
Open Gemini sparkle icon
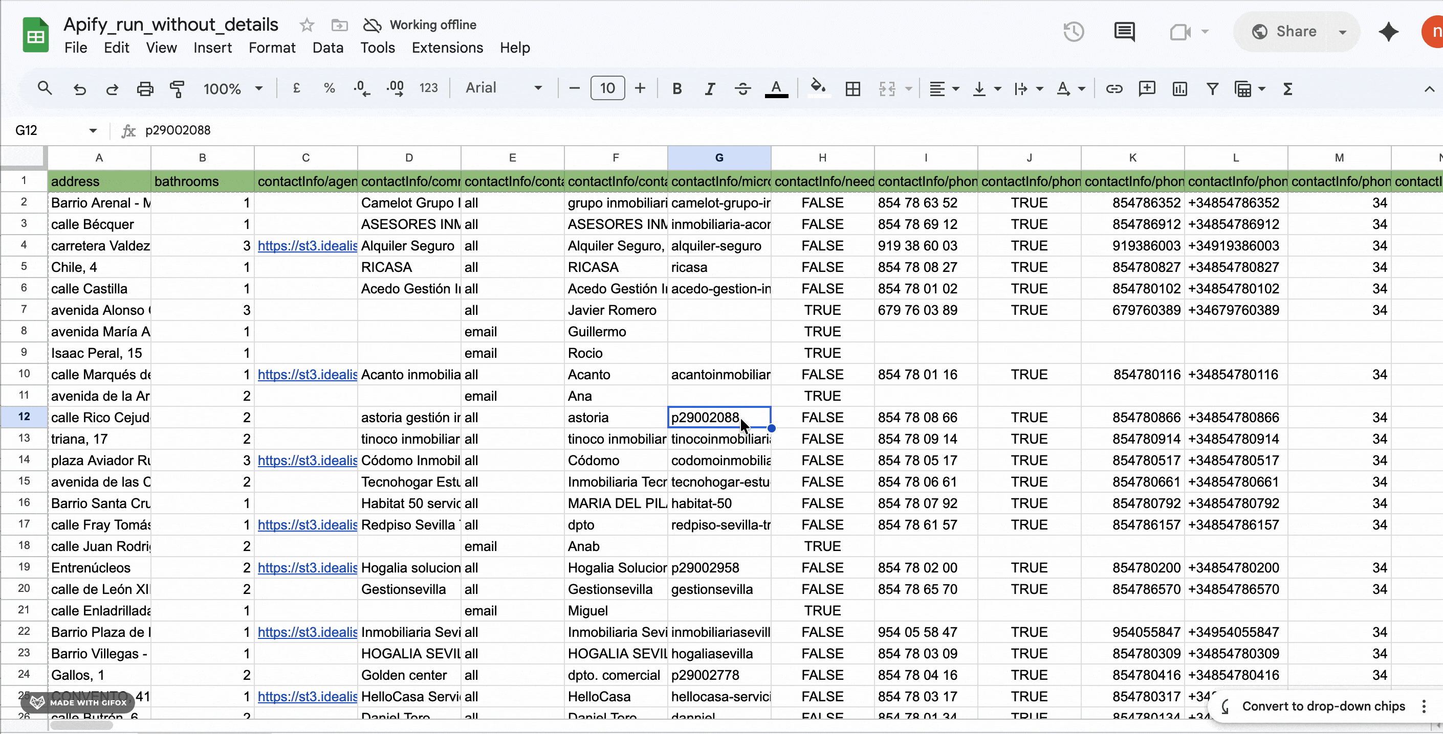pyautogui.click(x=1389, y=31)
